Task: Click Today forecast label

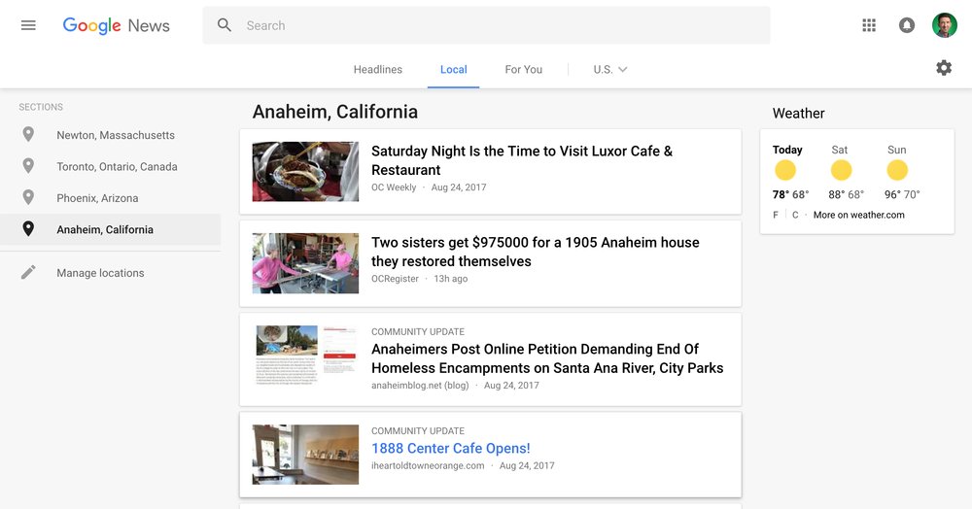Action: [787, 150]
